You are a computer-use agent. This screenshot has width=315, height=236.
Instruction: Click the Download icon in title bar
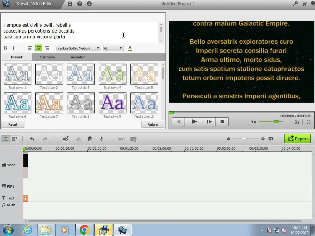(x=89, y=4)
